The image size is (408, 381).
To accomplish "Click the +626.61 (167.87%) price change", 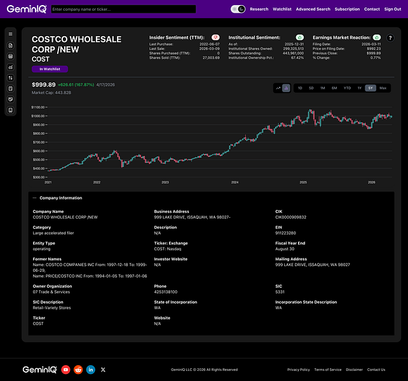I will pyautogui.click(x=76, y=85).
